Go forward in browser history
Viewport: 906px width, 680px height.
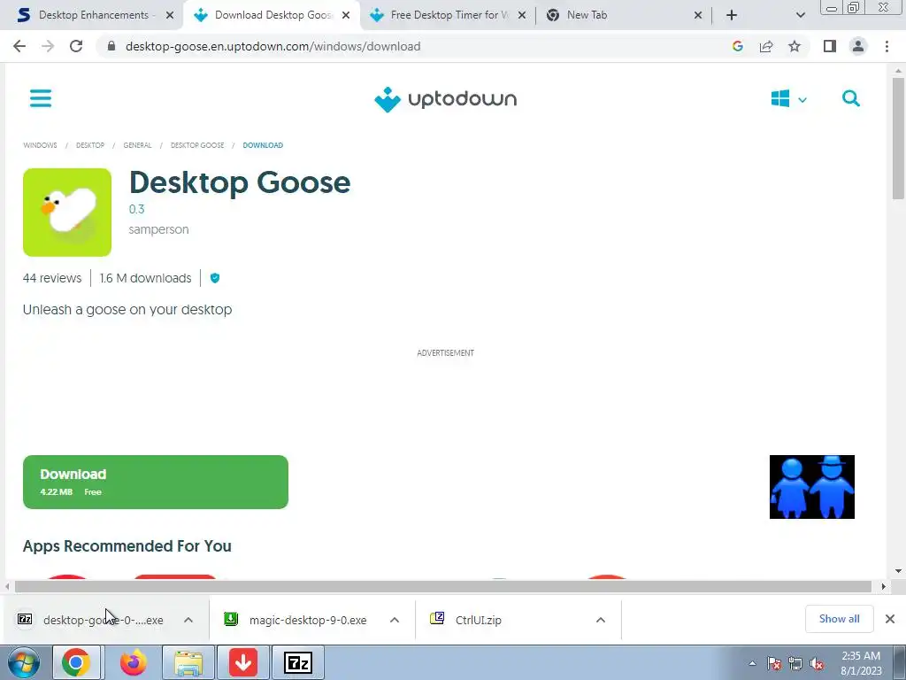48,46
